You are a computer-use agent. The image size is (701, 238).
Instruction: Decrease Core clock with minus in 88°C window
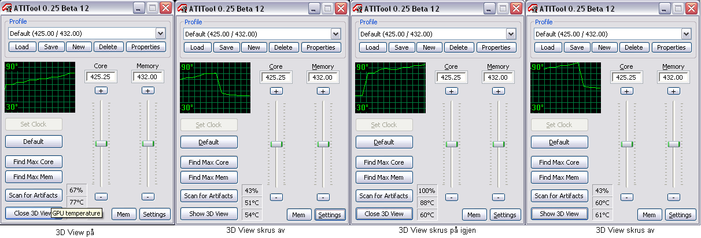pyautogui.click(x=451, y=197)
